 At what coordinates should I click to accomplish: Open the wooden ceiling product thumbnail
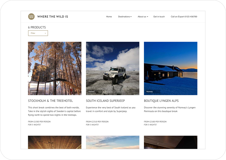[55, 142]
